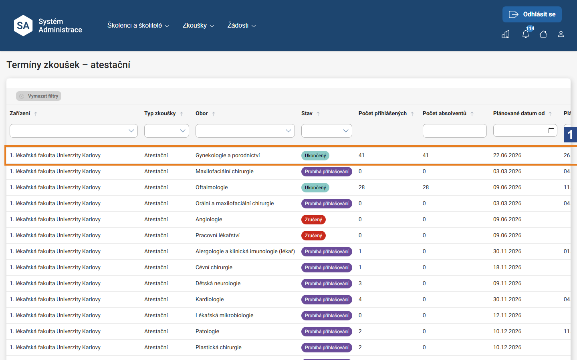Viewport: 577px width, 360px height.
Task: Open notifications bell with 114 badge
Action: tap(526, 34)
